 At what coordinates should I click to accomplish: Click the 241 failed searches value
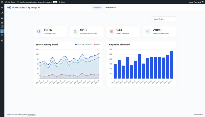119,30
